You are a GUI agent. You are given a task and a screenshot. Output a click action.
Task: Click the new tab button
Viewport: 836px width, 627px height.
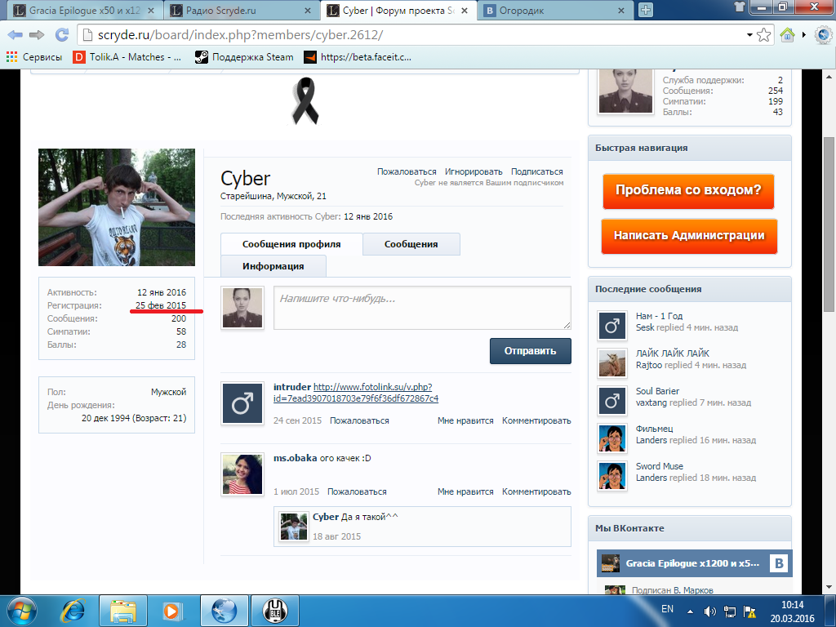click(646, 11)
